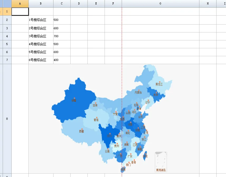Open the South China Sea islands inset

pos(161,162)
